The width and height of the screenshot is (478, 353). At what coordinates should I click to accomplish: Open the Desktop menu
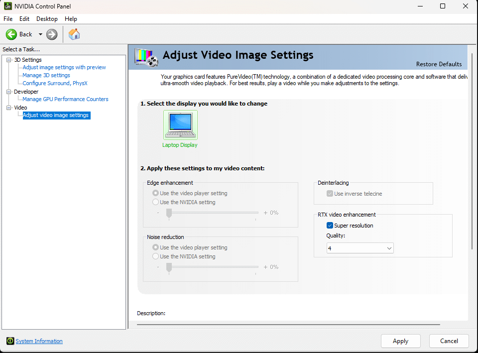(x=47, y=19)
